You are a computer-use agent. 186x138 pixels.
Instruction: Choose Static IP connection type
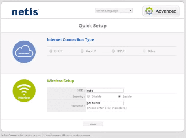tap(82, 51)
